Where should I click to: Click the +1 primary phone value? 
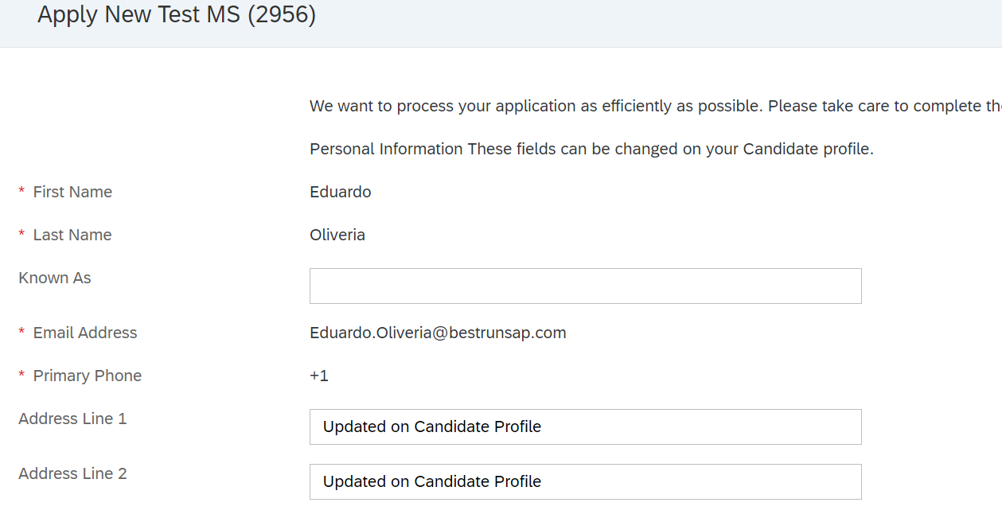coord(319,376)
